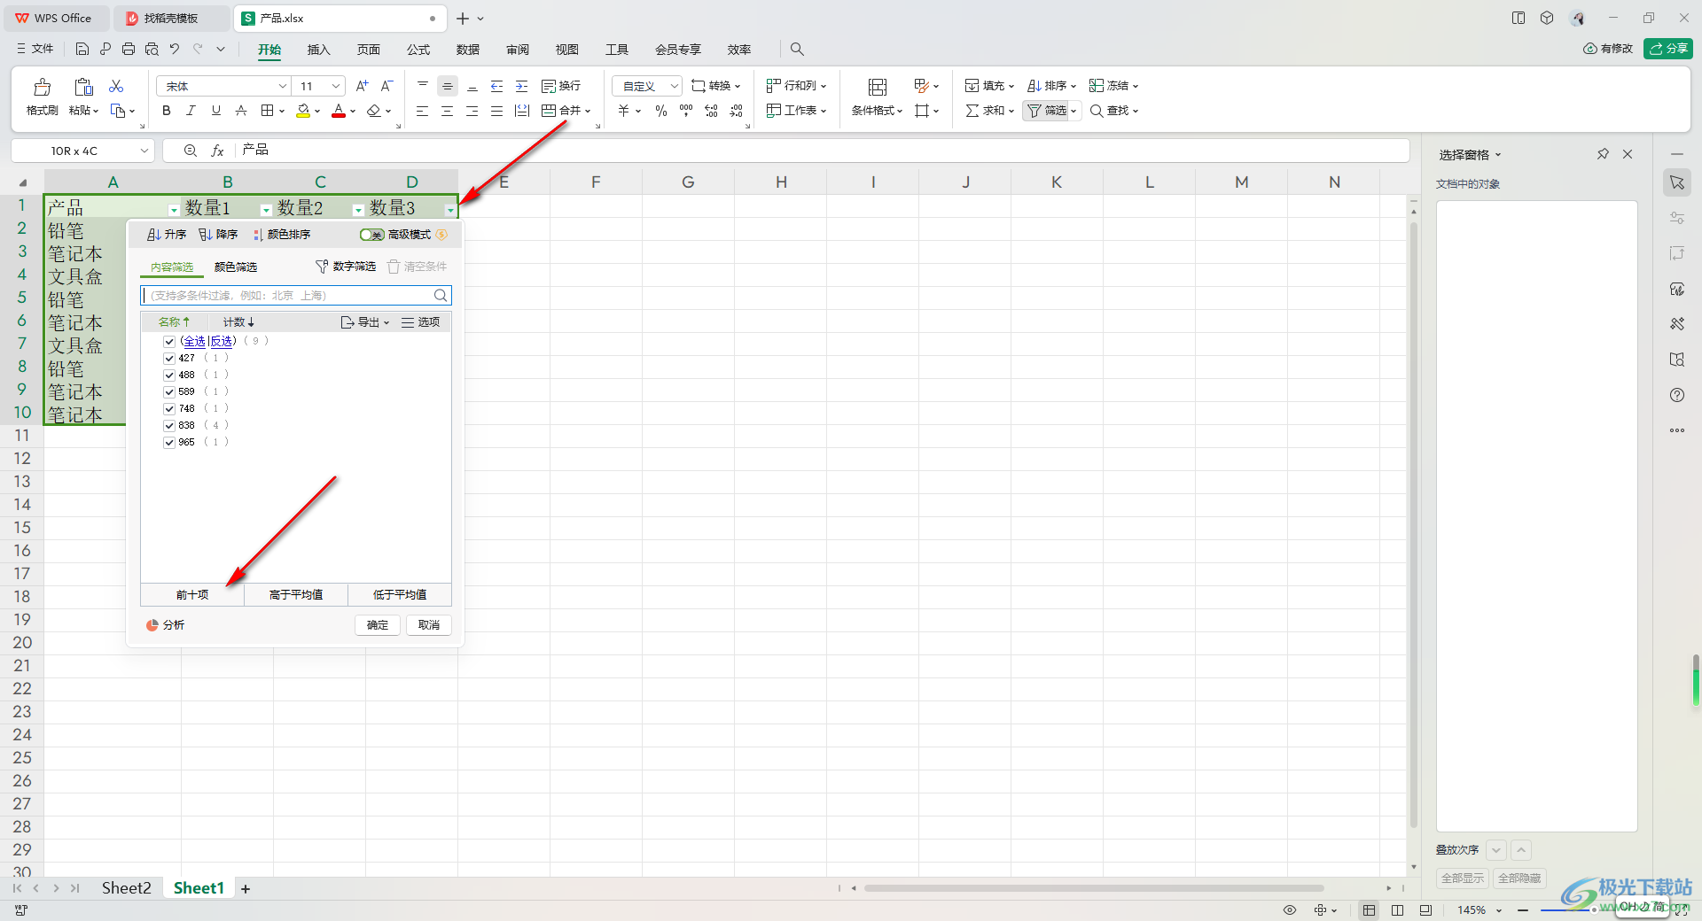
Task: Open the Insert ribbon tab
Action: pos(318,50)
